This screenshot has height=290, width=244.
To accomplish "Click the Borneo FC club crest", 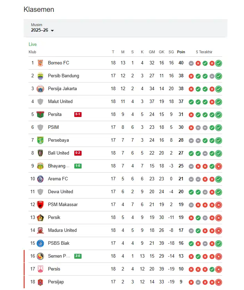I will (40, 63).
